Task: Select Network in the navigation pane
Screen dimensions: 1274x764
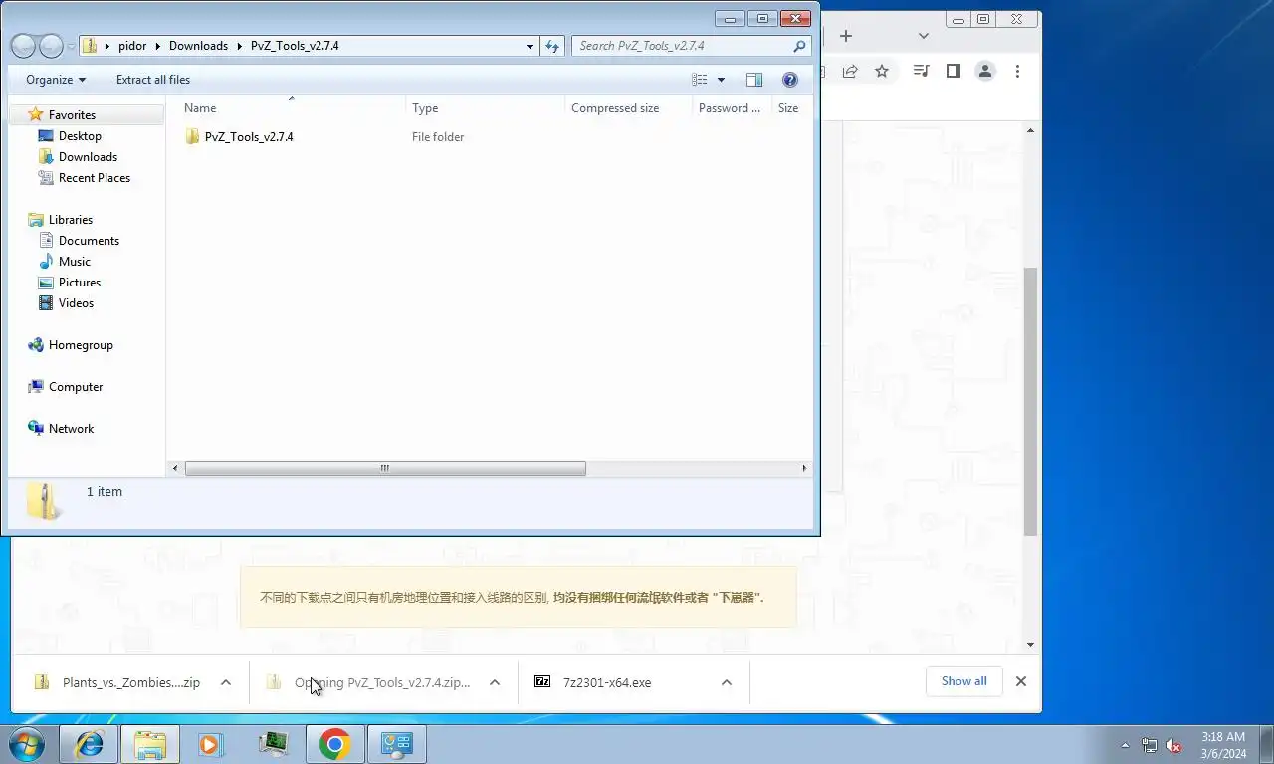Action: tap(71, 429)
